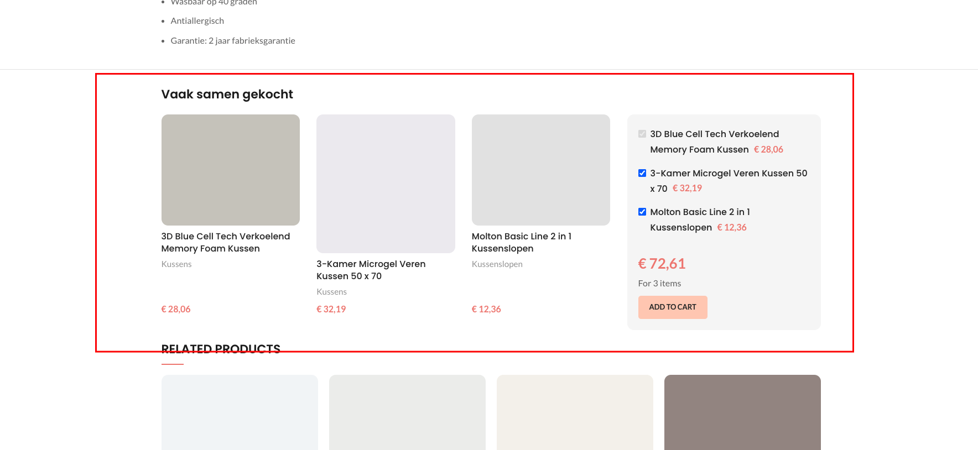Click the 'Vaak samen gekocht' heading
978x450 pixels.
pos(227,95)
